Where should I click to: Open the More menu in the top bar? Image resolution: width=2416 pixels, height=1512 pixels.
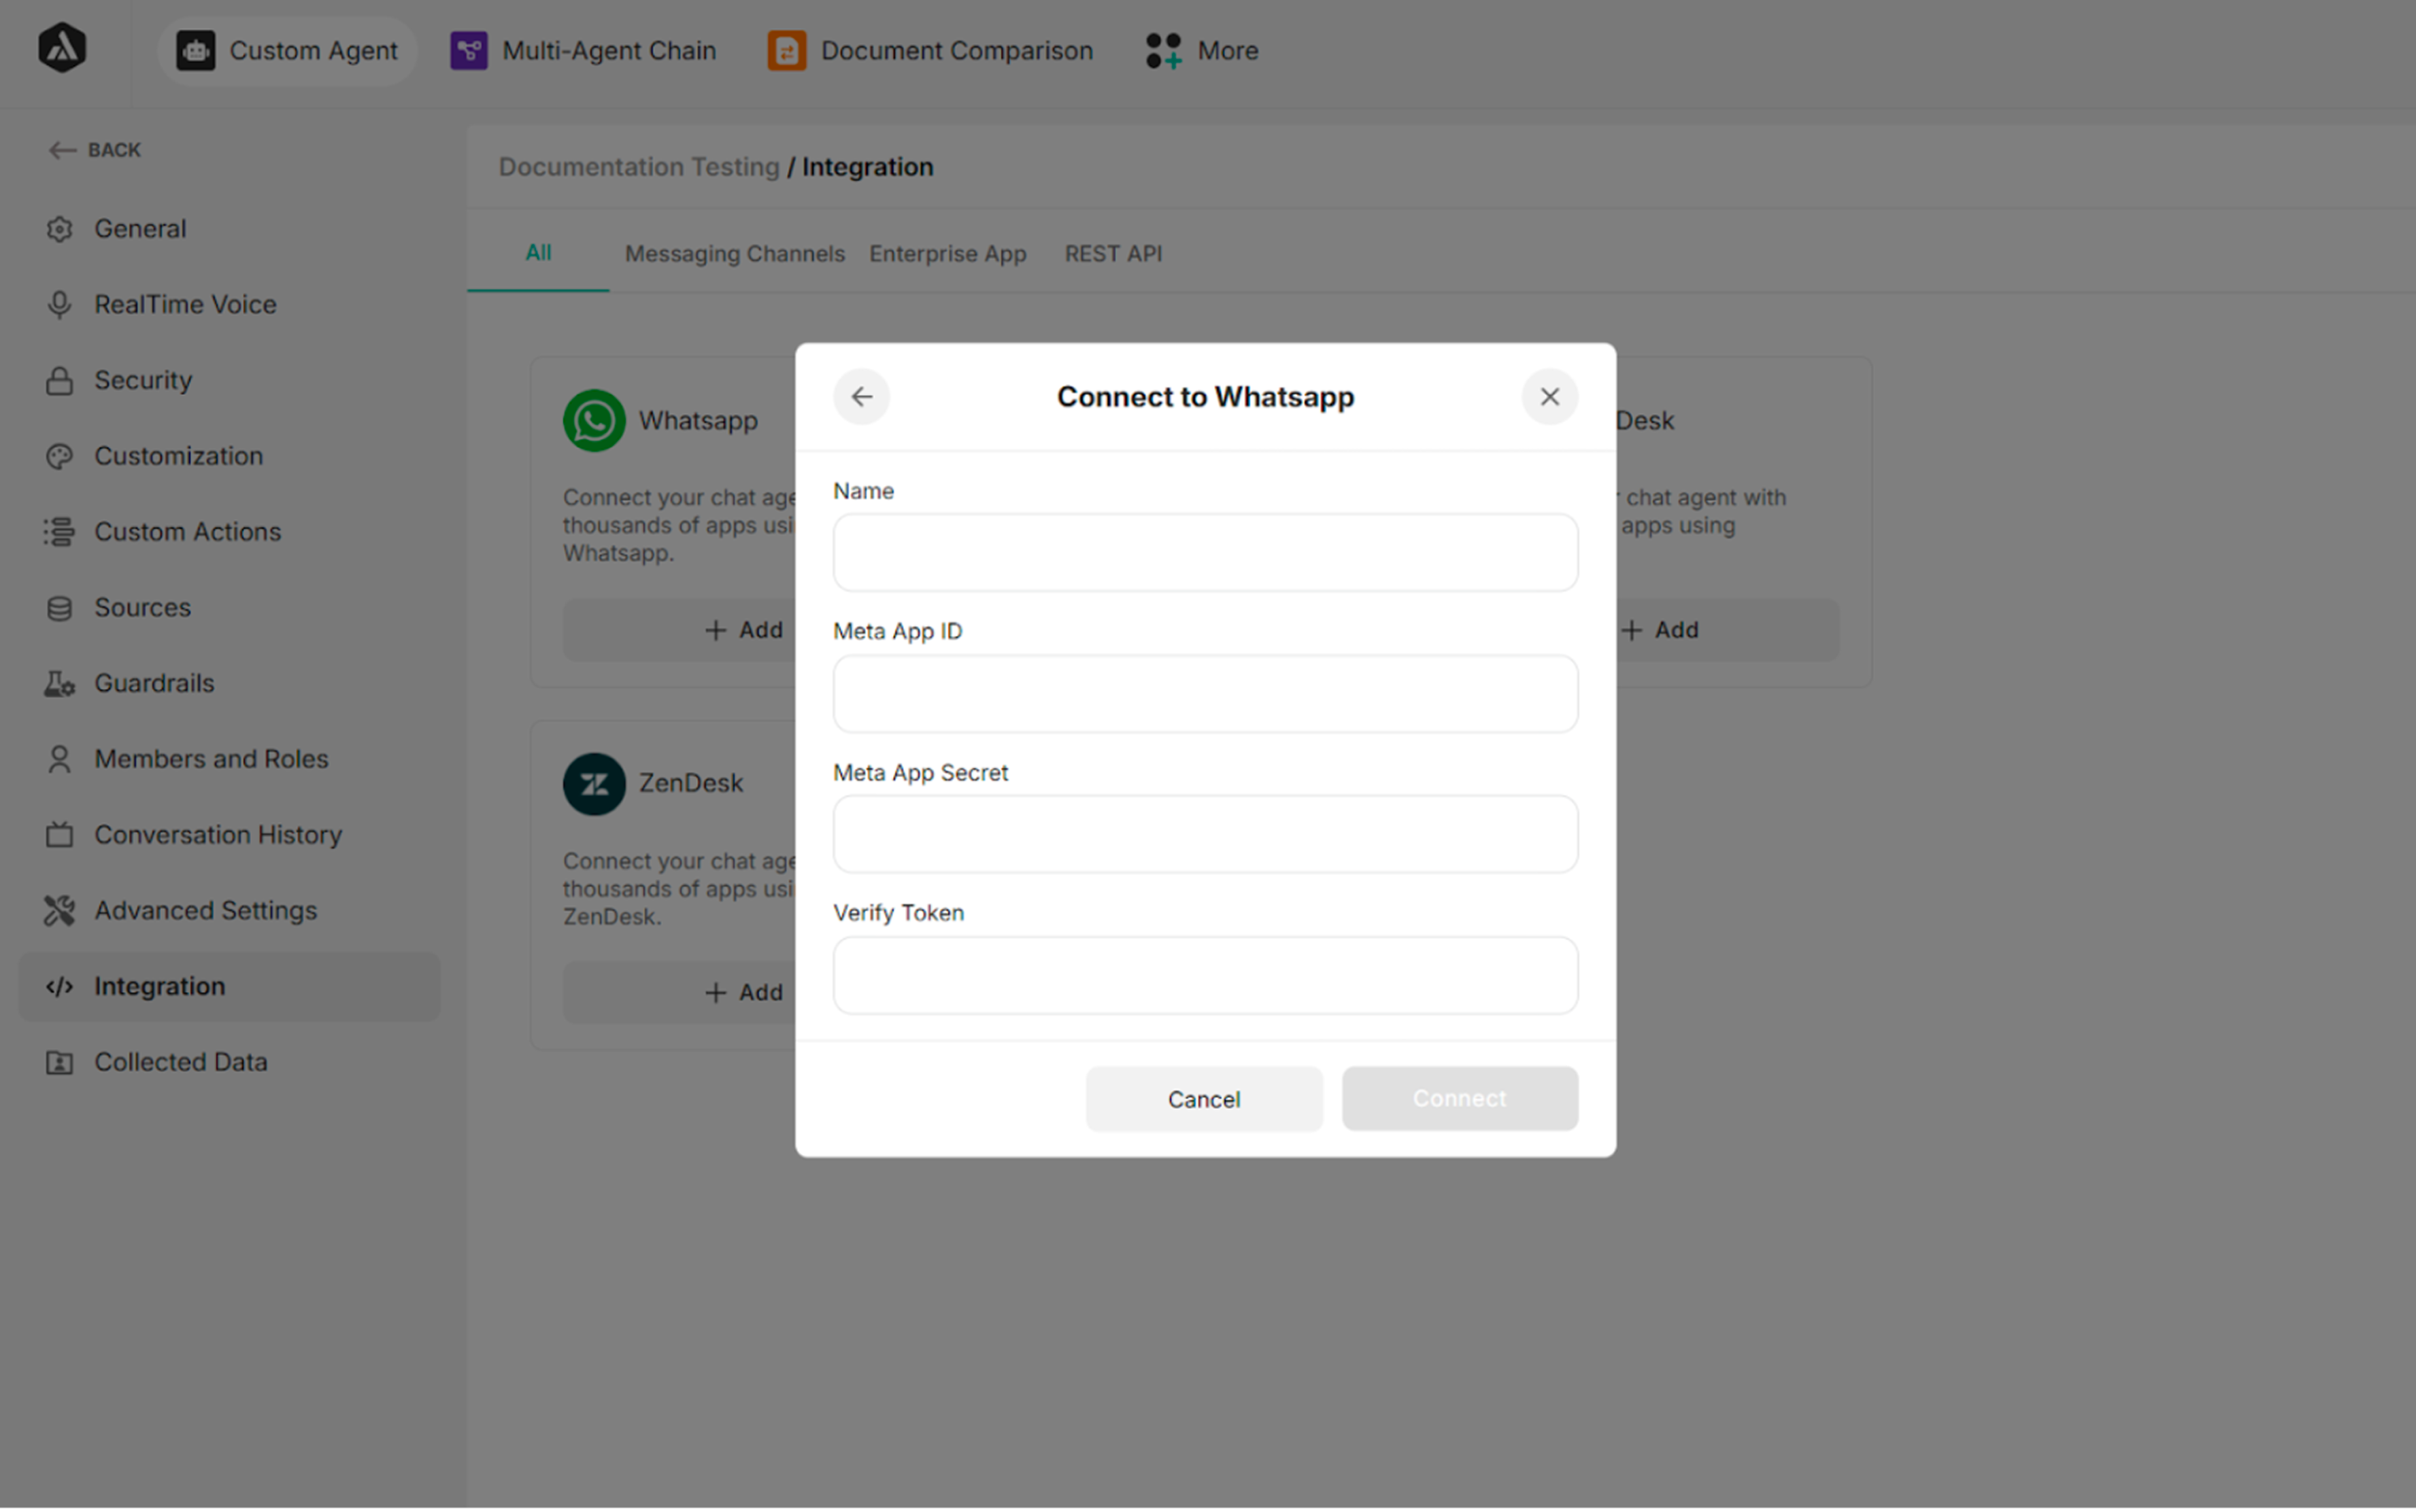point(1199,50)
